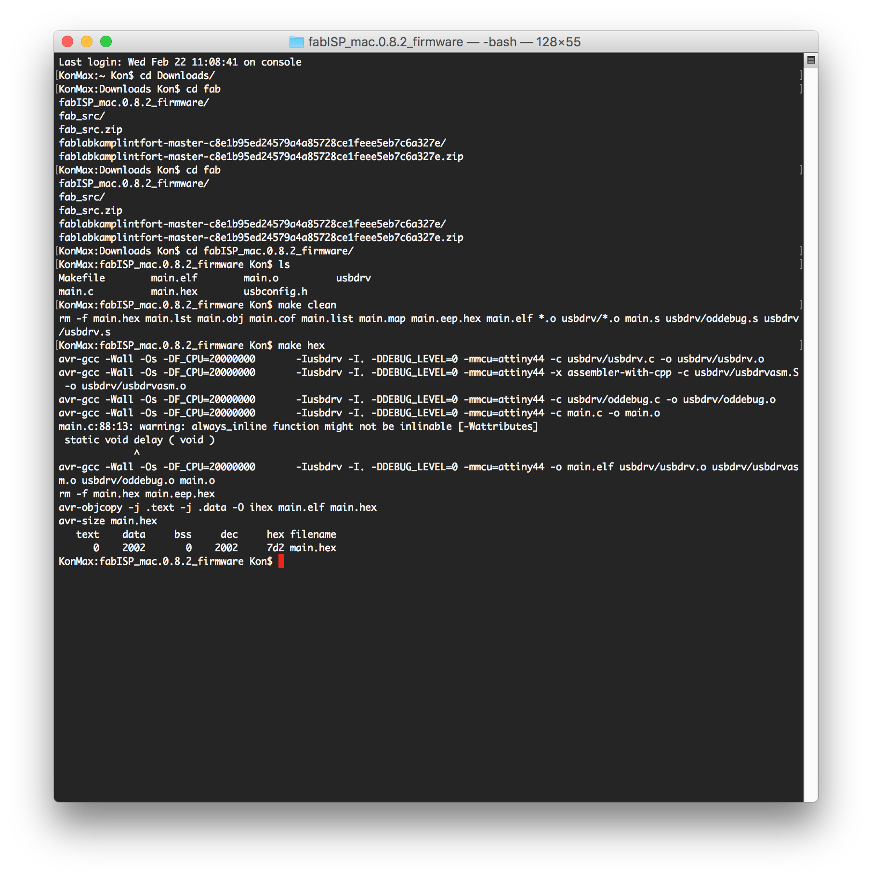Minimize the Terminal window with yellow button
The width and height of the screenshot is (872, 879).
pyautogui.click(x=87, y=42)
